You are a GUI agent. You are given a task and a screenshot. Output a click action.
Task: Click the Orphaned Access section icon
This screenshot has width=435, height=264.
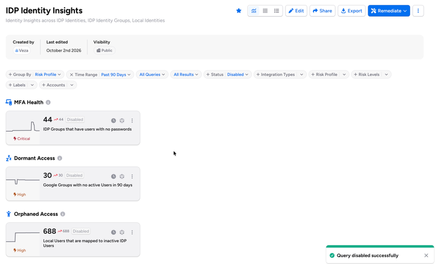pos(9,214)
